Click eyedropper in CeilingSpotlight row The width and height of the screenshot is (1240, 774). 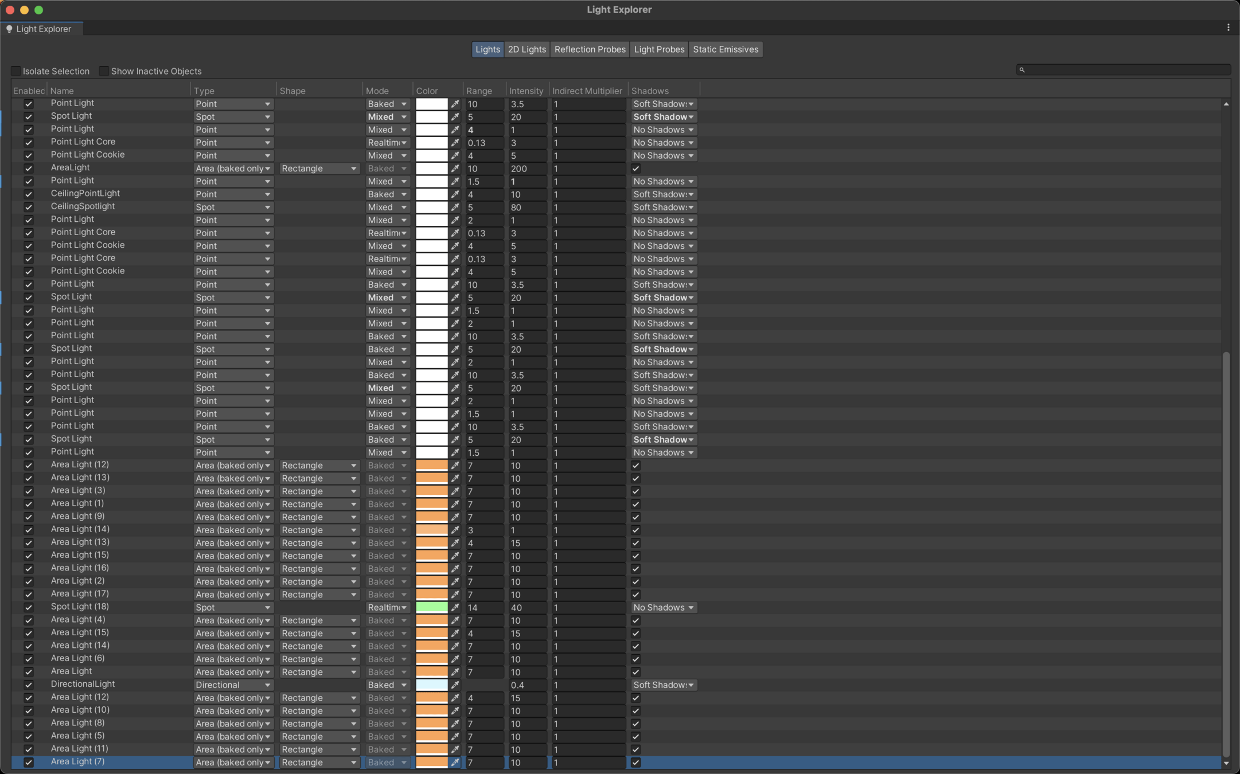455,208
